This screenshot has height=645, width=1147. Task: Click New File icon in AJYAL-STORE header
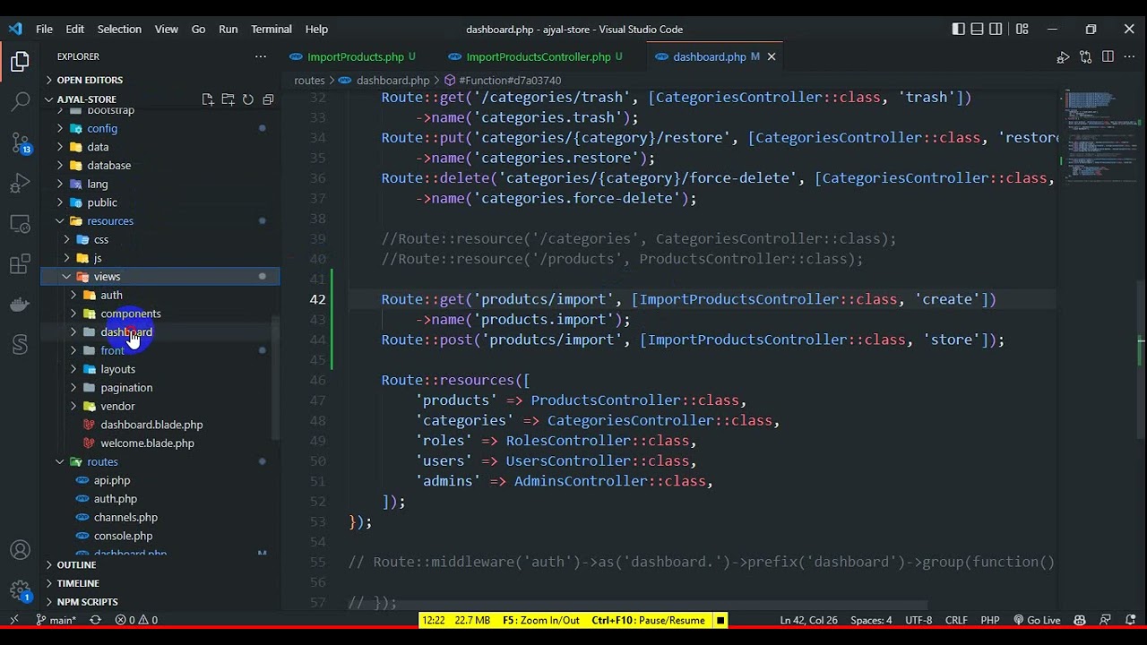pos(208,99)
